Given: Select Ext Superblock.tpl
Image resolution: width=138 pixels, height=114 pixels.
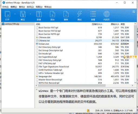Looking at the screenshot, I should point(85,57).
